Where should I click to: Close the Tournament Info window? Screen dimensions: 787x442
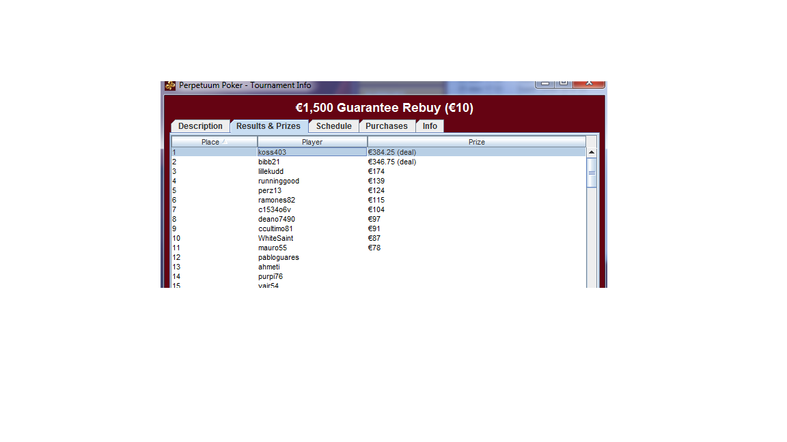click(589, 83)
